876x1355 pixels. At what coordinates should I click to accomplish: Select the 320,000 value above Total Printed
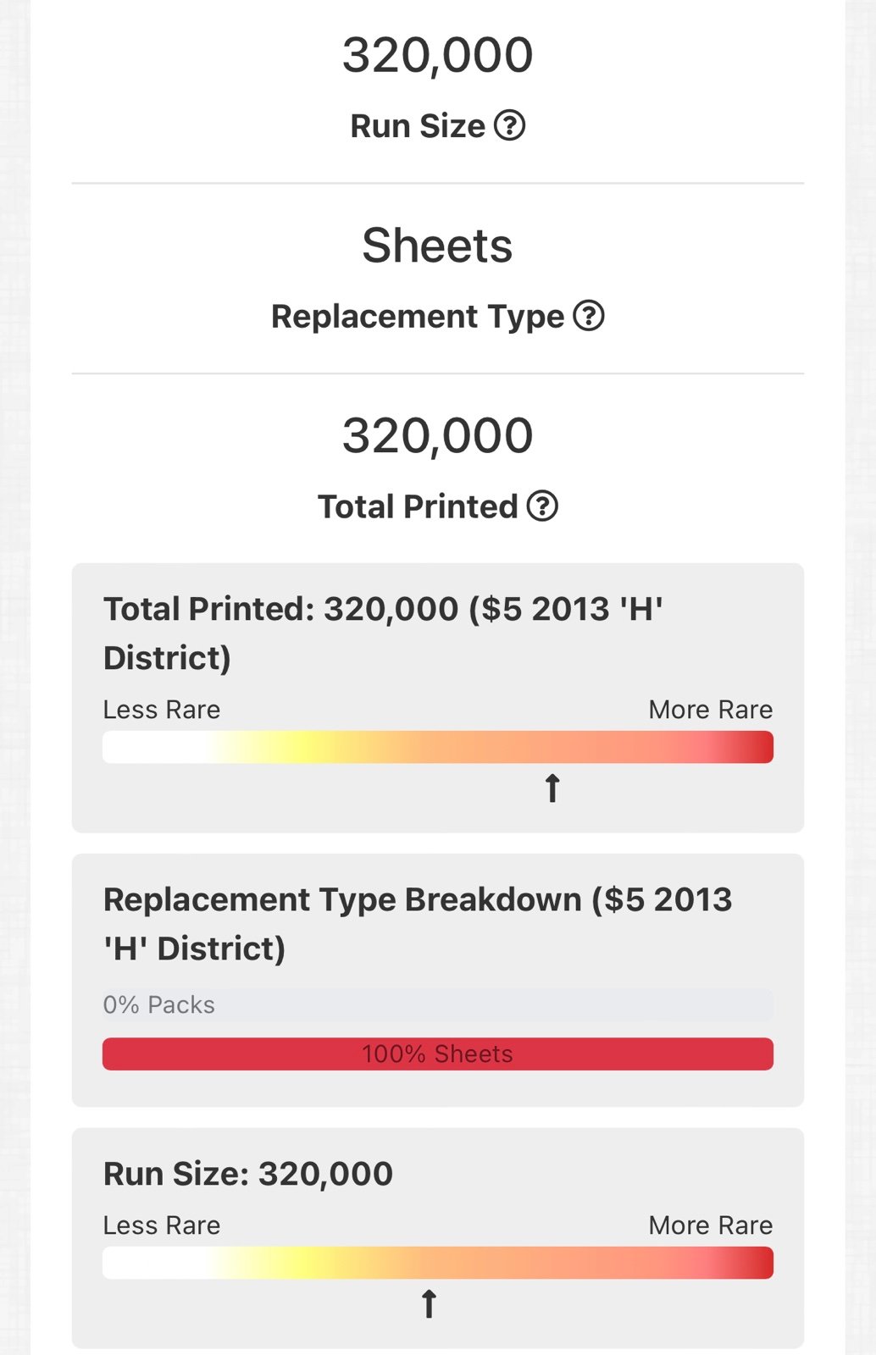[x=438, y=435]
